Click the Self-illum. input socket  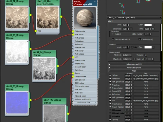(x=73, y=70)
